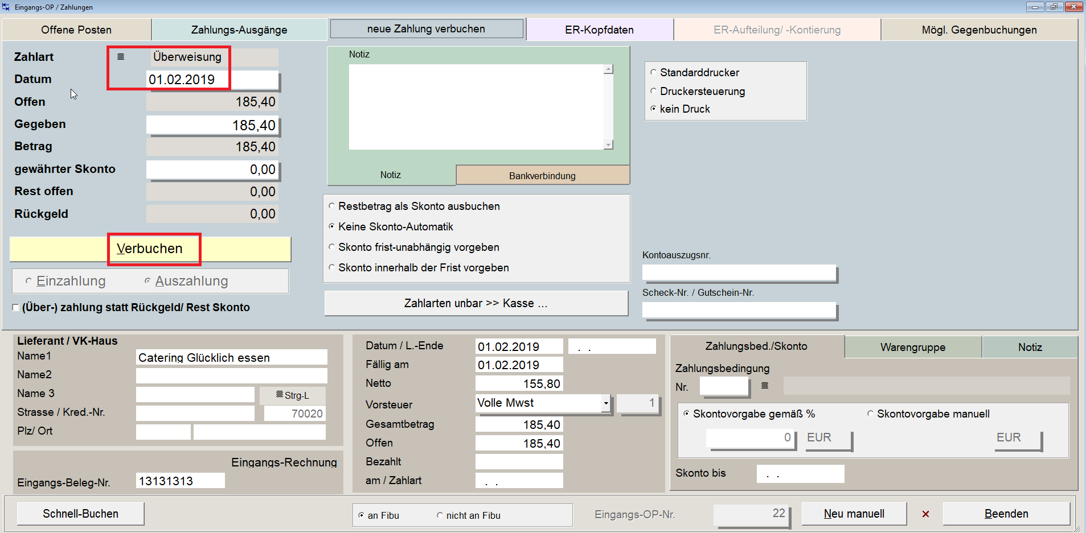Open the Zahlungsbedingung Nr. lookup icon
This screenshot has width=1086, height=533.
[x=765, y=386]
